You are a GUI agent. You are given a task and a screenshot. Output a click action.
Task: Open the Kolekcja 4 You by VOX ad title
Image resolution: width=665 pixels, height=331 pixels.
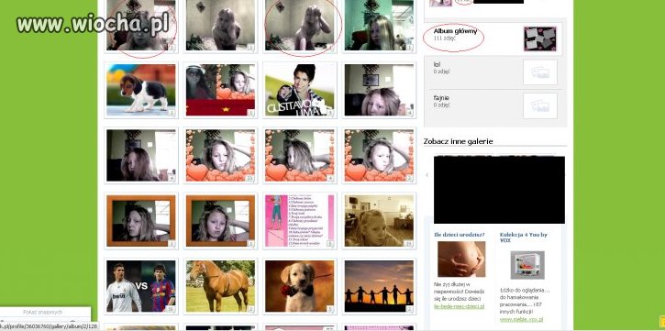[x=524, y=237]
